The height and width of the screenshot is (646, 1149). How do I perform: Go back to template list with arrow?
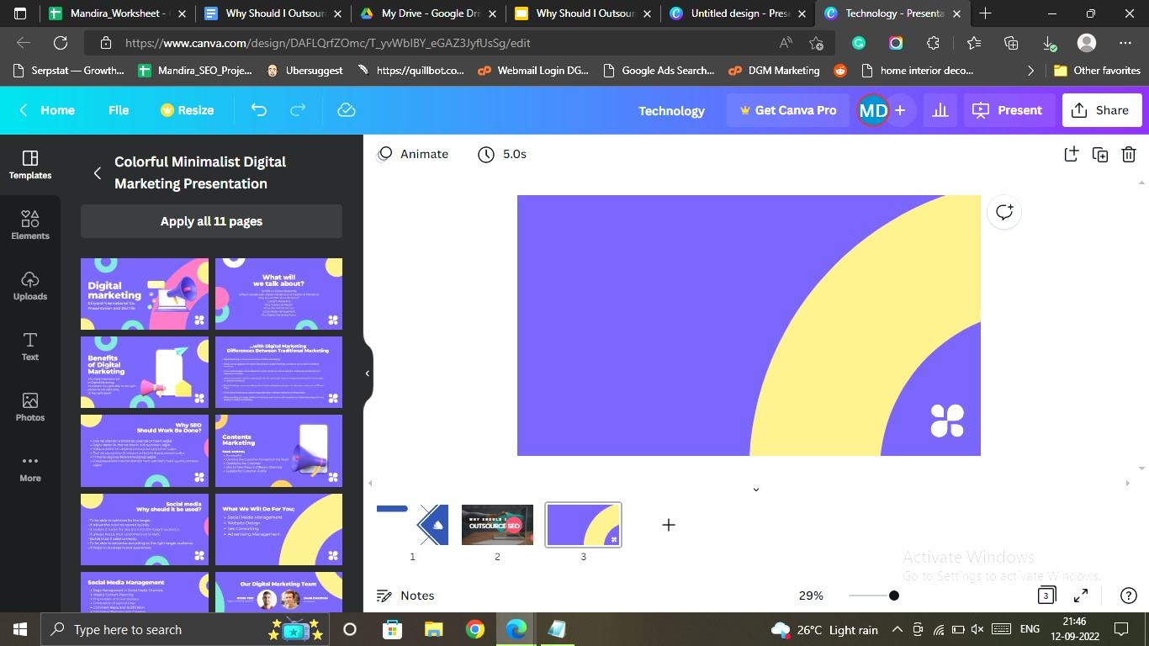click(98, 172)
